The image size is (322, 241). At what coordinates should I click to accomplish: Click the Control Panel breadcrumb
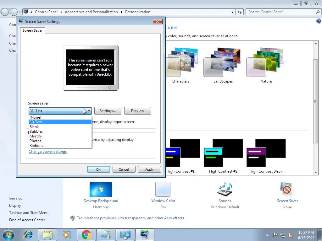click(x=46, y=12)
